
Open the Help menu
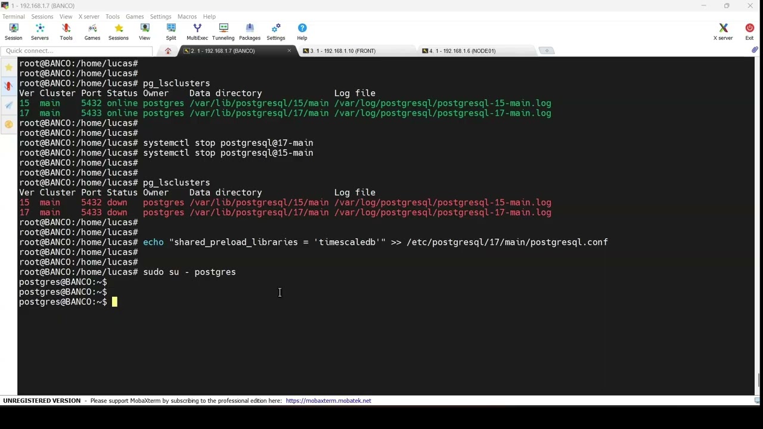(209, 17)
